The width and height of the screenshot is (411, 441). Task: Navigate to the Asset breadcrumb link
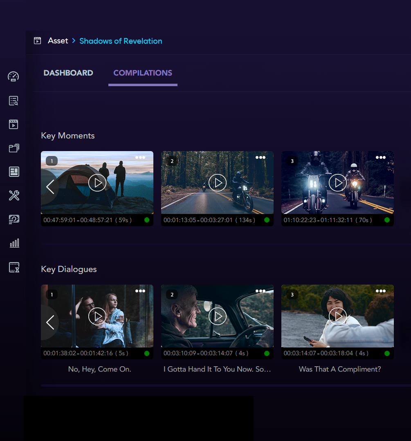58,41
